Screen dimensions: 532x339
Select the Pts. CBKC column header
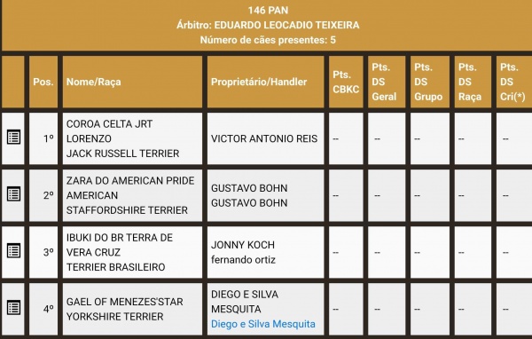click(x=346, y=82)
